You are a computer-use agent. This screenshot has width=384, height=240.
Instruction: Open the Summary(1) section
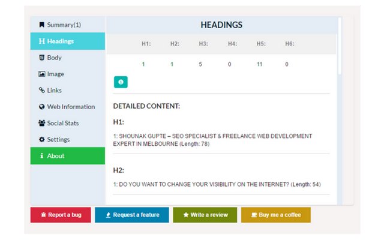click(x=68, y=25)
